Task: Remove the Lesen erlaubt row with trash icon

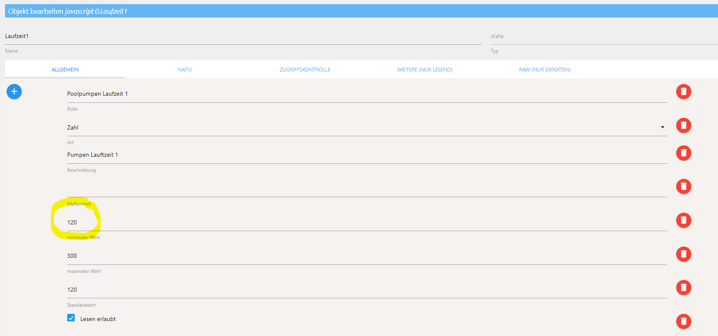Action: tap(683, 321)
